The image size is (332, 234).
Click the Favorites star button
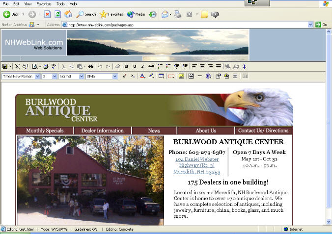(111, 14)
